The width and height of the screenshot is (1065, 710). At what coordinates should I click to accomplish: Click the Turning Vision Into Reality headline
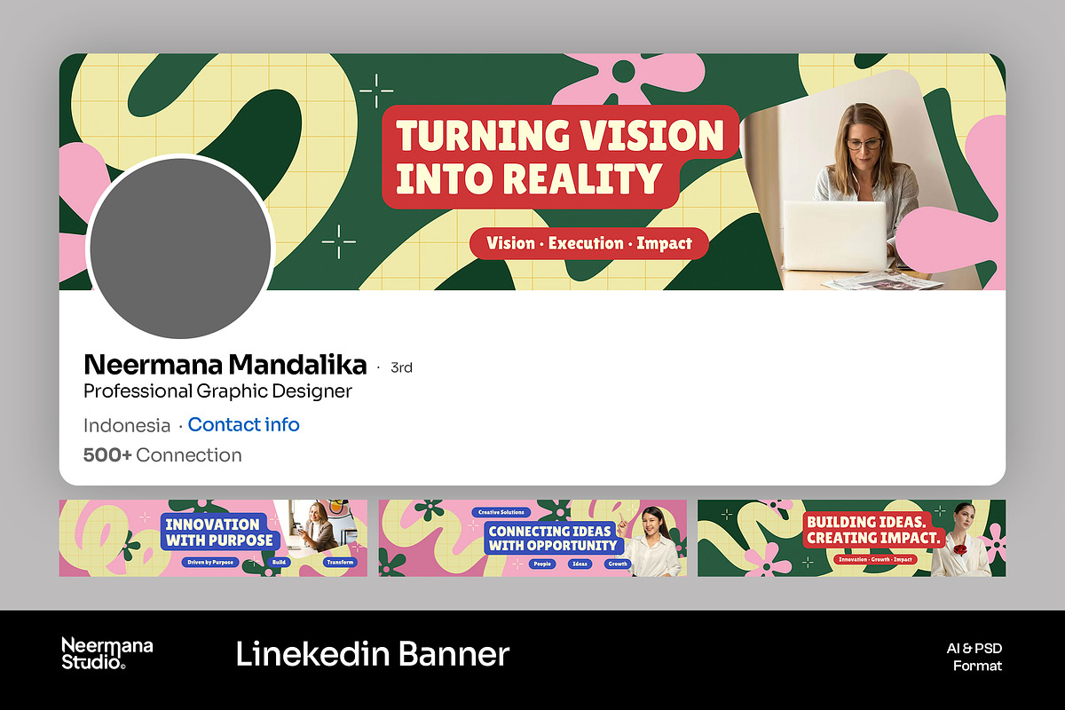pos(560,157)
